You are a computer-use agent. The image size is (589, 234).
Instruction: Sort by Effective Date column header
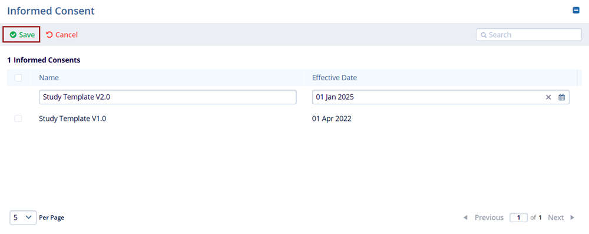pos(335,78)
